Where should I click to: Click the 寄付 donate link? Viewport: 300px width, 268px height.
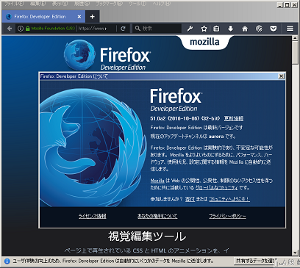point(190,199)
